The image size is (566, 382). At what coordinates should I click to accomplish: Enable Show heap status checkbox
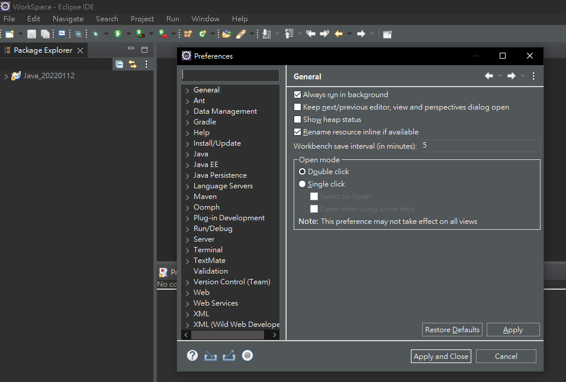297,120
